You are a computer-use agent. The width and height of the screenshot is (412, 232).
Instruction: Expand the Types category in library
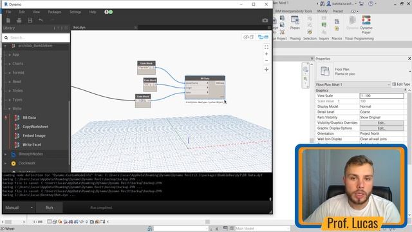10,100
